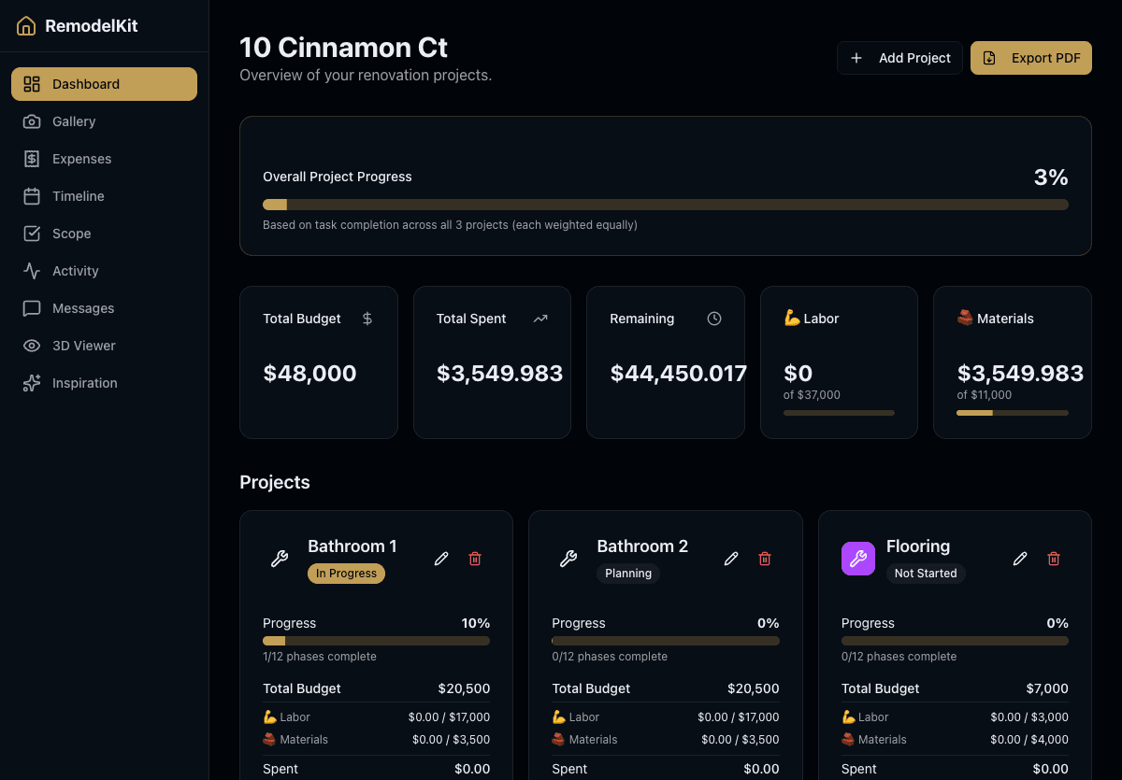
Task: Go to Expenses in the sidebar
Action: 81,159
